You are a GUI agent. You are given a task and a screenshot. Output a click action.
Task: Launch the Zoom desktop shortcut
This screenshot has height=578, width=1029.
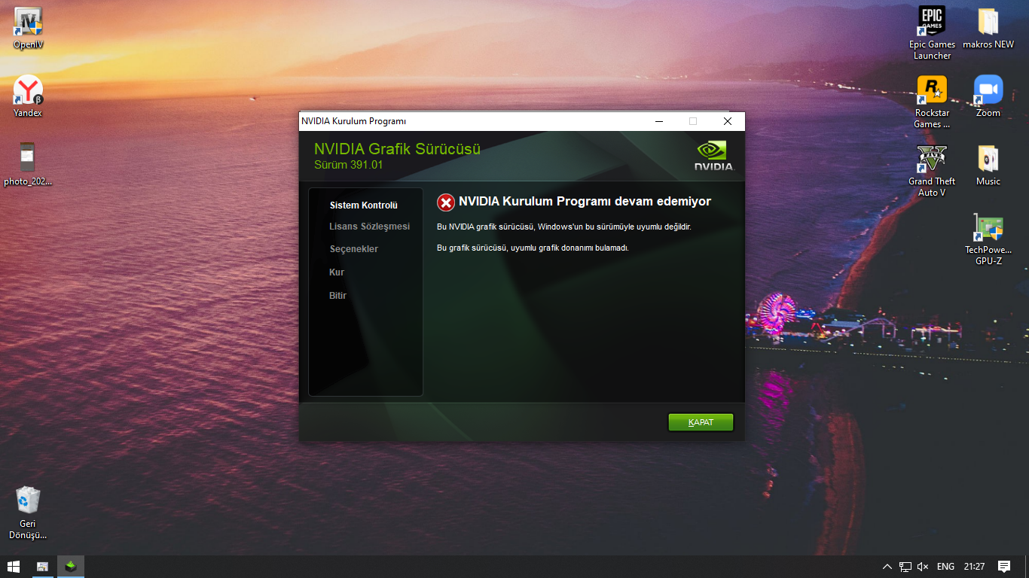[x=988, y=96]
